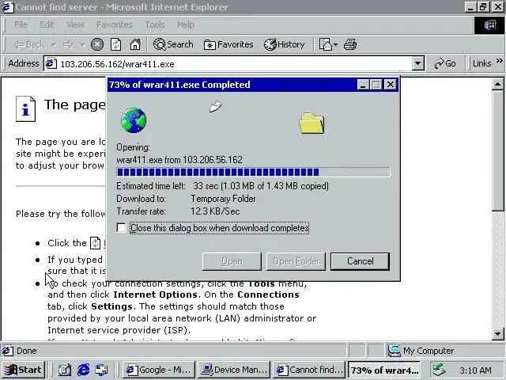The image size is (506, 380).
Task: Open the Search pane from toolbar
Action: click(173, 44)
